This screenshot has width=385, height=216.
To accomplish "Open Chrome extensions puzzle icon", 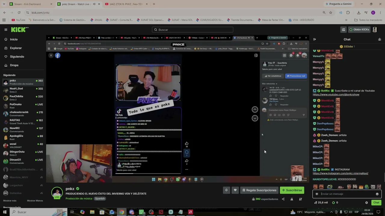I will pos(348,13).
